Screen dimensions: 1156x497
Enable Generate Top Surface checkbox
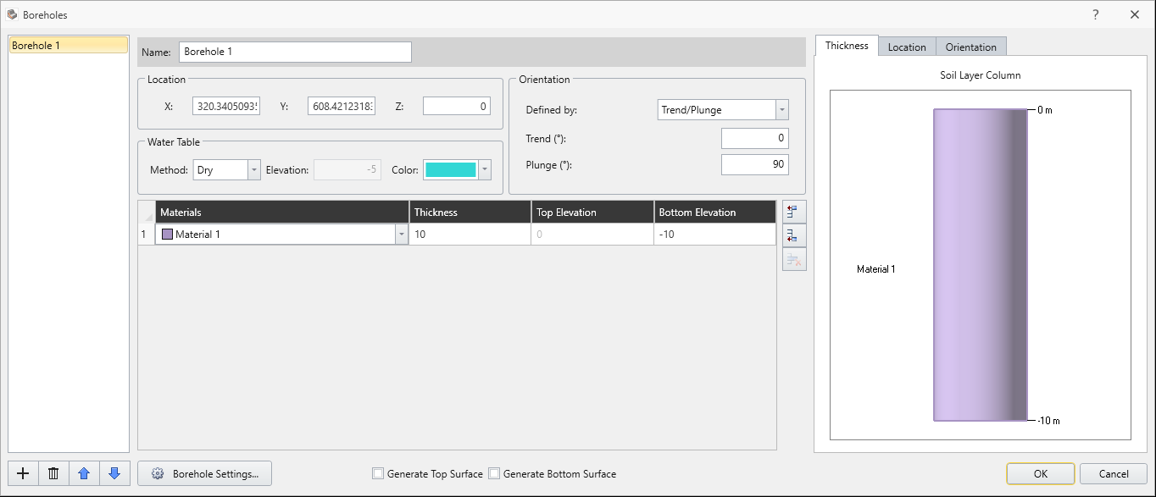378,474
